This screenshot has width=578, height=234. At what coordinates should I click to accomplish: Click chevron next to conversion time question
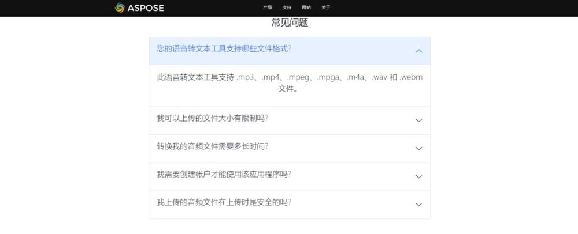pyautogui.click(x=418, y=148)
